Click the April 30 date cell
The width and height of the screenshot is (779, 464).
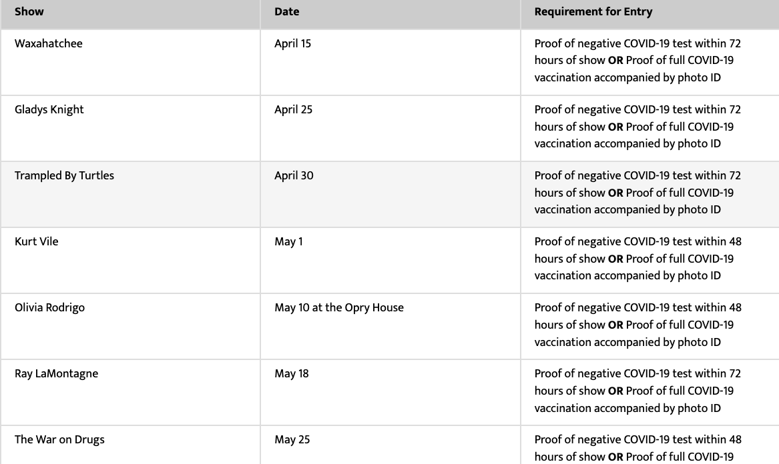[x=390, y=194]
